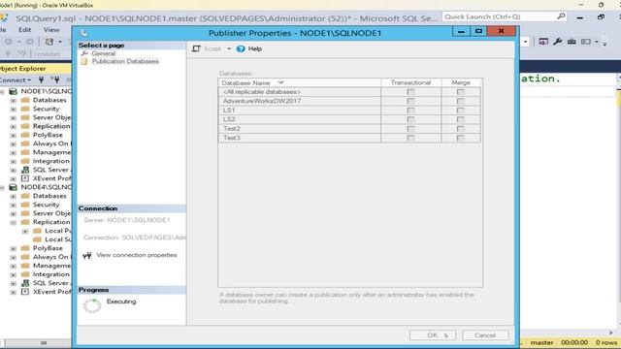
Task: Open the View menu in SSMS
Action: coord(51,30)
